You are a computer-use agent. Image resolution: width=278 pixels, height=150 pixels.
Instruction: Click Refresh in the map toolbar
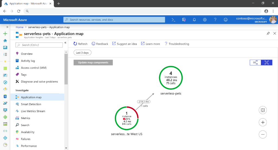point(80,44)
